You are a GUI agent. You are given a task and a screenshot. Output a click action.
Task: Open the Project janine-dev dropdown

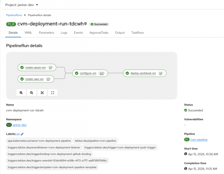22,5
